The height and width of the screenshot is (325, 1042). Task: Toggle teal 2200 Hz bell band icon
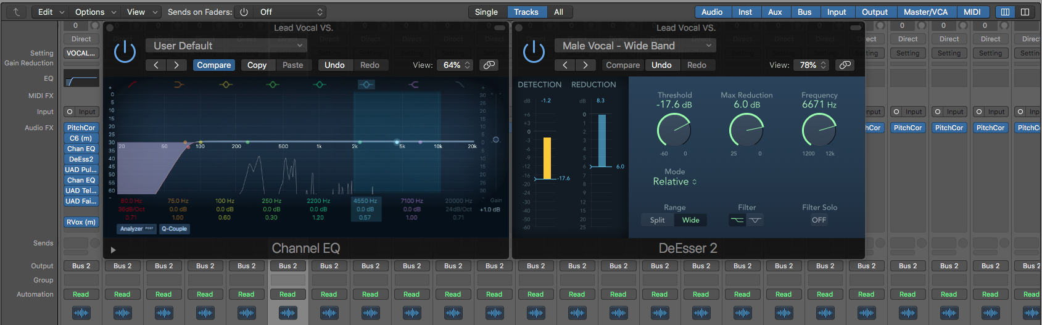tap(320, 84)
